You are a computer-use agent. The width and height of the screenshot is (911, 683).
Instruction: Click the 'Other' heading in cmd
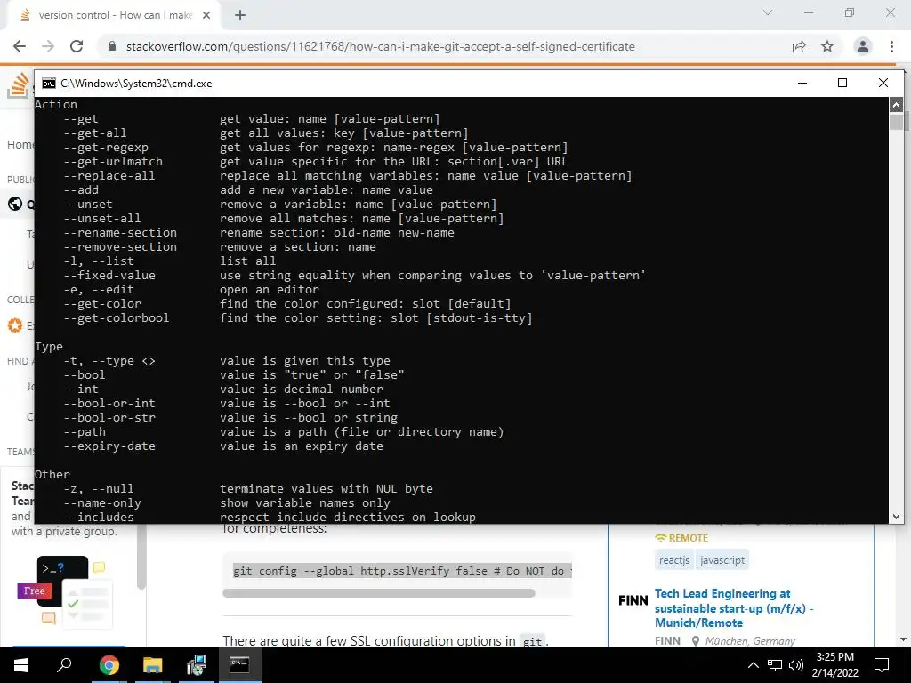click(x=52, y=475)
